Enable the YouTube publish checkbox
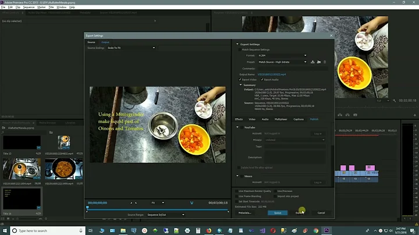Viewport: 419px width, 235px height. tap(242, 127)
